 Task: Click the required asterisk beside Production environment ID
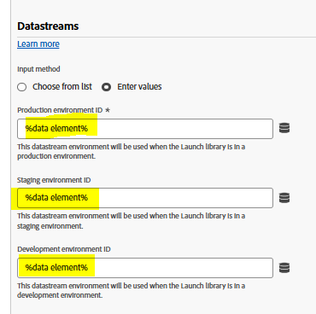tap(108, 110)
